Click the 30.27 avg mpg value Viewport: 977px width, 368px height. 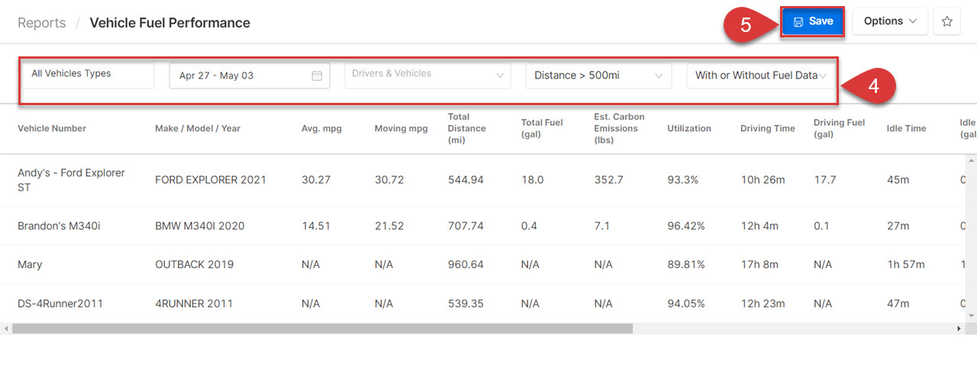(x=316, y=180)
